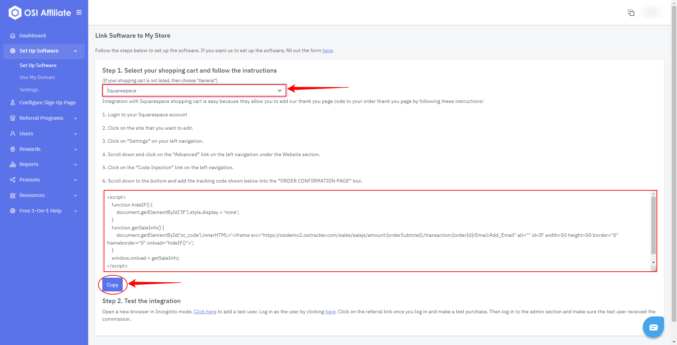The image size is (677, 345).
Task: Open the blurred user account menu
Action: pyautogui.click(x=652, y=12)
